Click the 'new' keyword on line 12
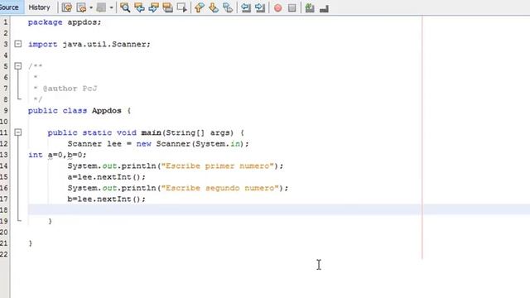Screen dimensions: 530x298 pos(143,144)
